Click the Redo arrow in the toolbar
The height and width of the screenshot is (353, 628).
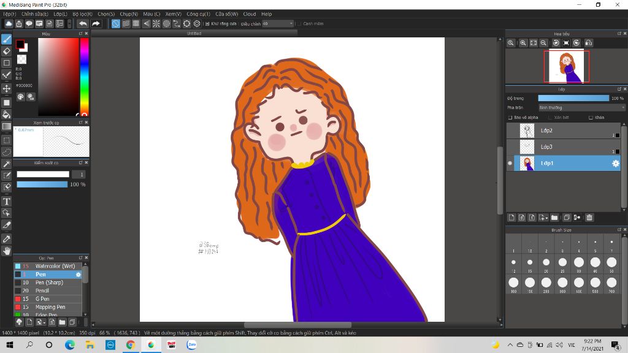(96, 24)
